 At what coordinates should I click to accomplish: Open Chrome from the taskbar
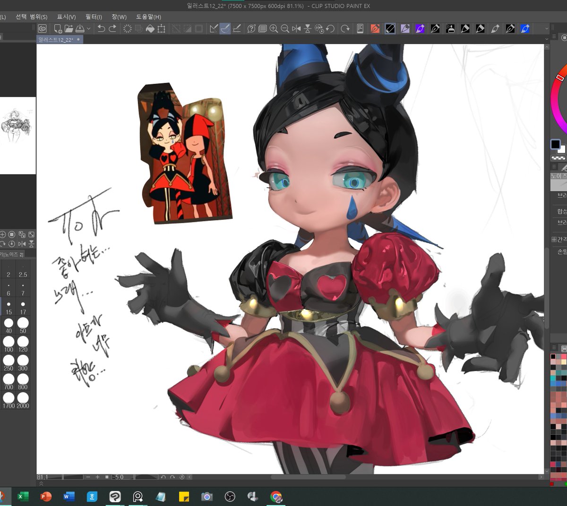point(276,497)
